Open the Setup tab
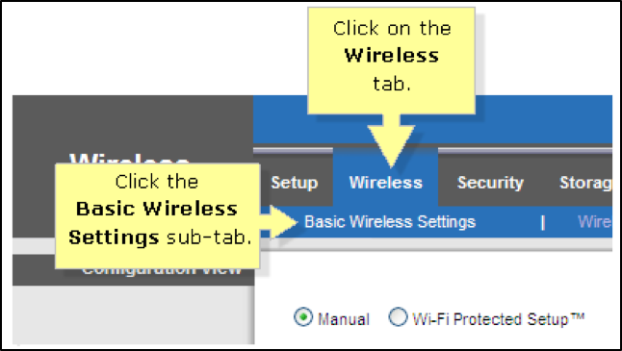Image resolution: width=622 pixels, height=351 pixels. click(295, 183)
